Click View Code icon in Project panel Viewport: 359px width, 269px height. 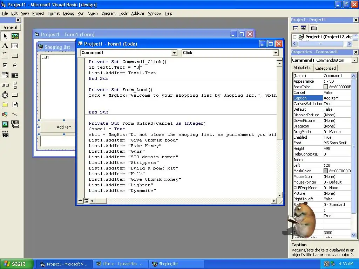pos(296,28)
